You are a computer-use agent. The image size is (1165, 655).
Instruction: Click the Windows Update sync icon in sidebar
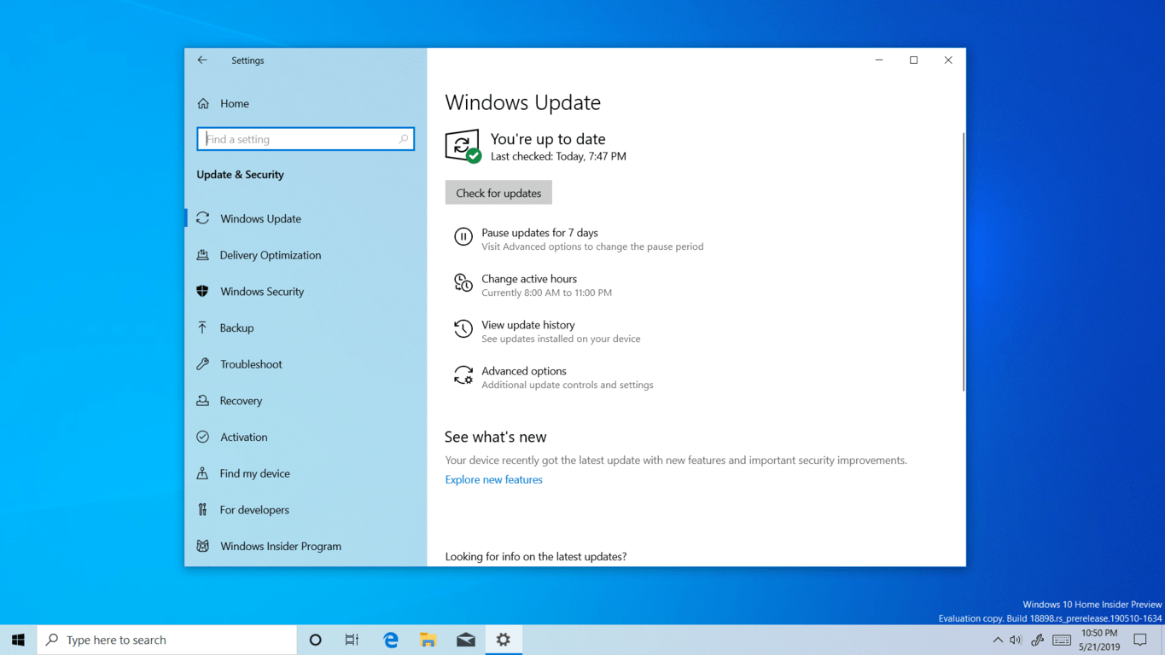point(203,218)
